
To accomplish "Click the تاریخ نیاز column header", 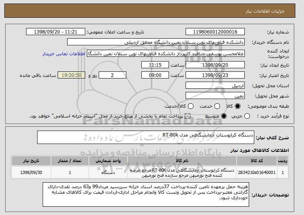I will point(31,161).
